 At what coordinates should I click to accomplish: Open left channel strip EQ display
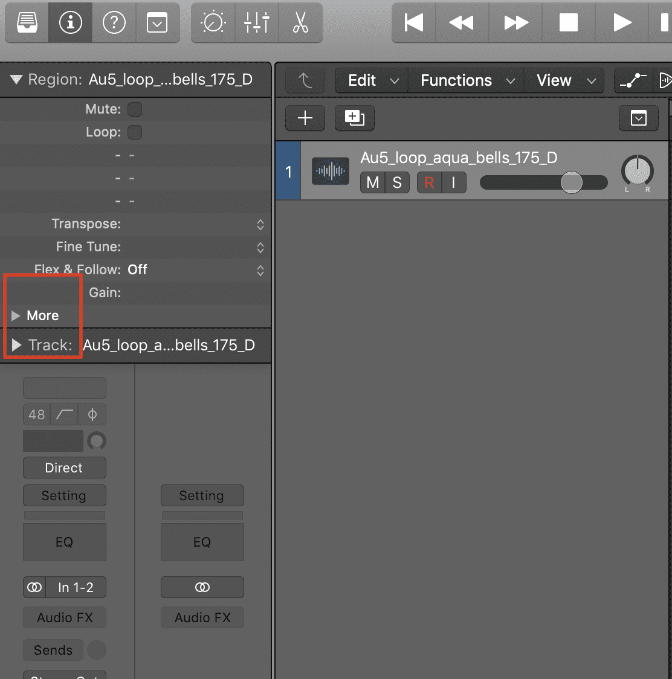pyautogui.click(x=65, y=542)
